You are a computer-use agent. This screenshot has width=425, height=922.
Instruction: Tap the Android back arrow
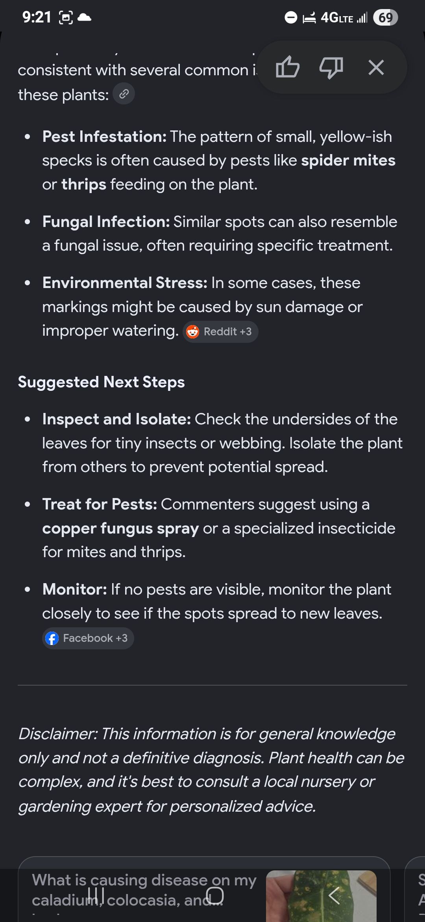334,896
